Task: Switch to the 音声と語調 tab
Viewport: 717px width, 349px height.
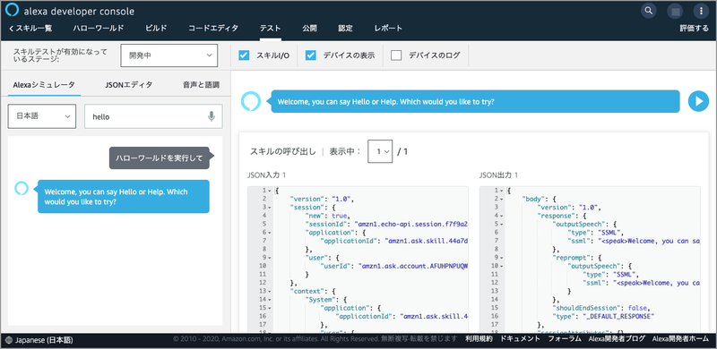Action: click(201, 84)
